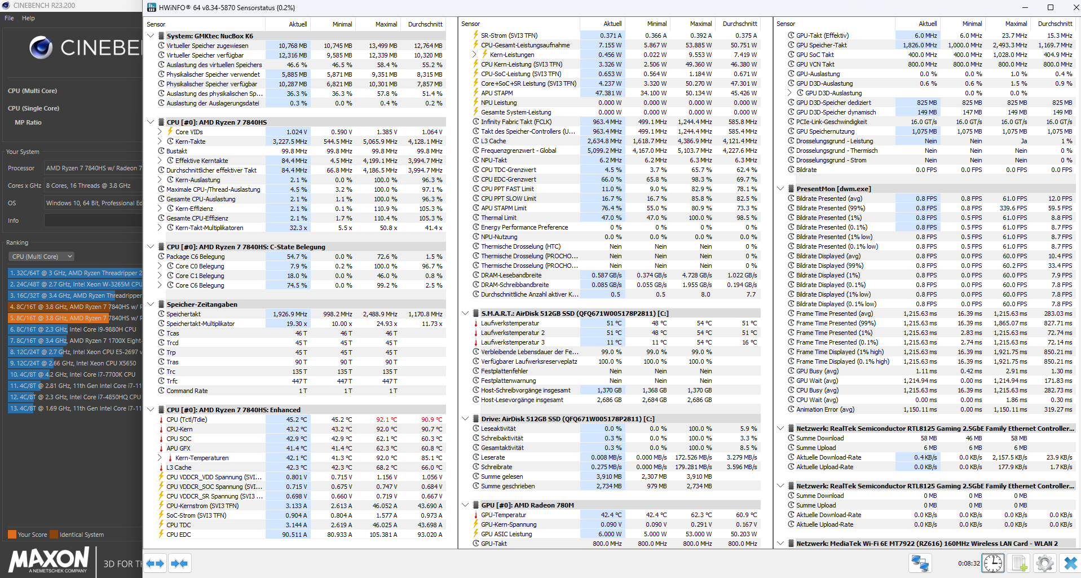Click icon beside Bildrate Presented (avg)
The width and height of the screenshot is (1081, 578).
[x=791, y=198]
